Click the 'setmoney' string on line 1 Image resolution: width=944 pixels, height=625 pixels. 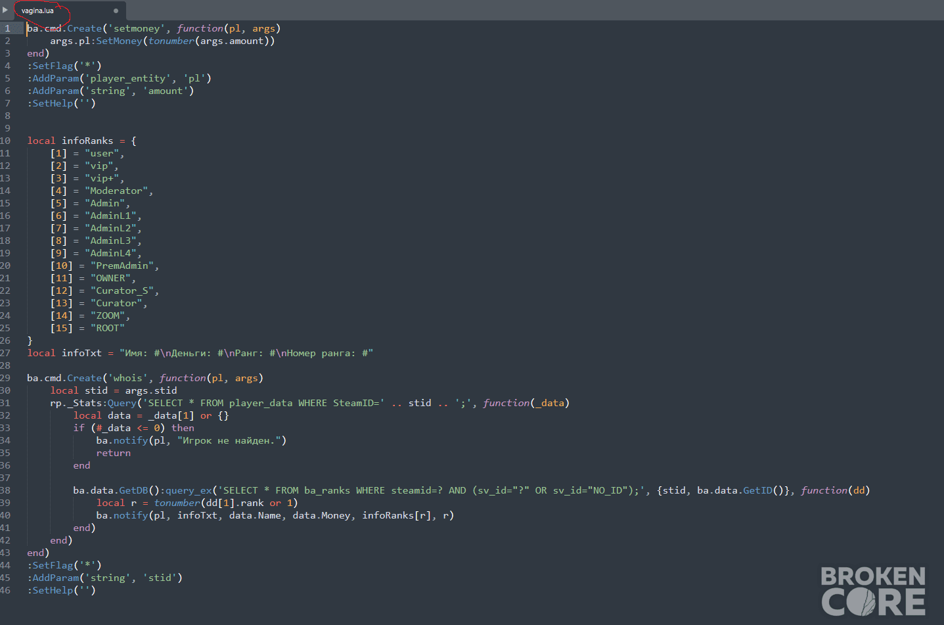coord(137,28)
